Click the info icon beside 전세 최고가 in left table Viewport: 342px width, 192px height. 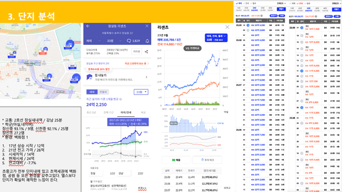[261, 15]
